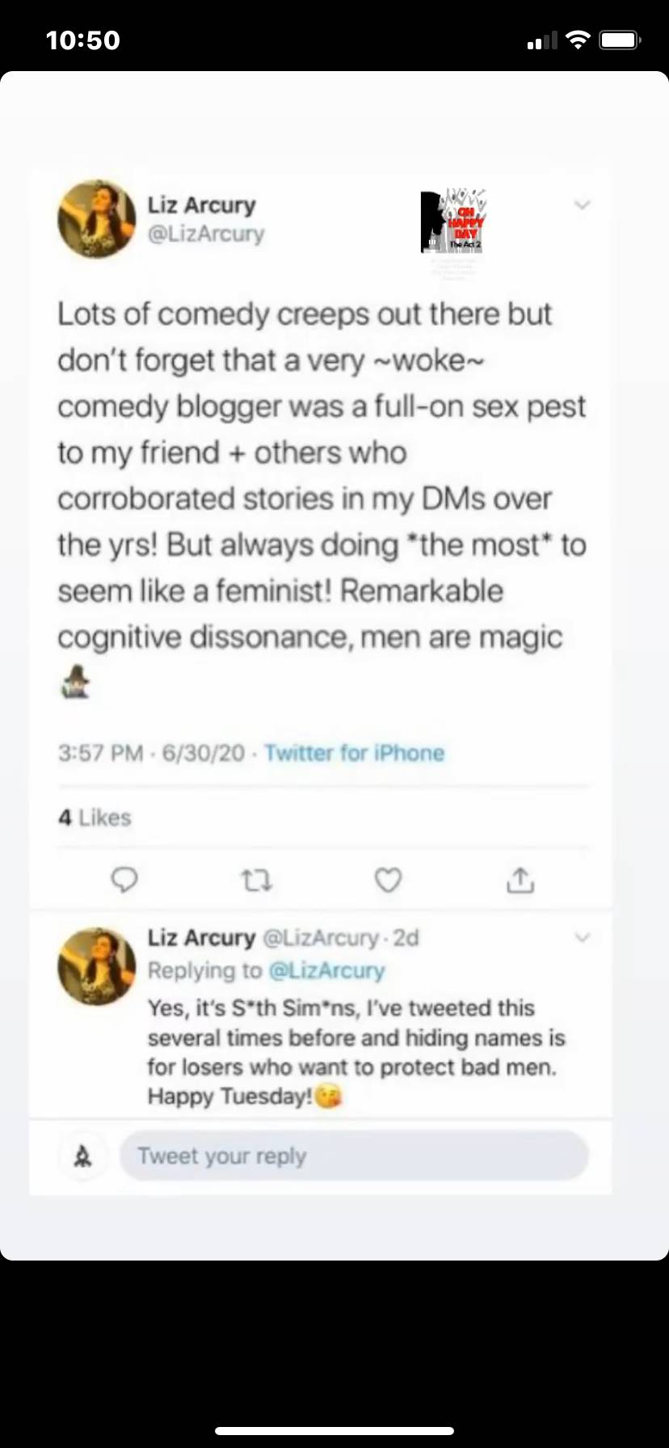Viewport: 669px width, 1448px height.
Task: Tap the small avatar beside reply field
Action: click(82, 1157)
